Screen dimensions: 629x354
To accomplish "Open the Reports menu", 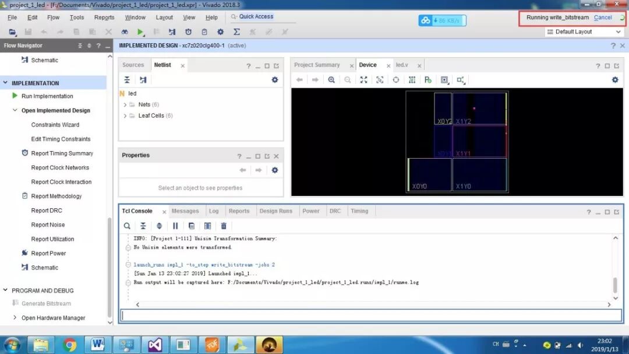I will (x=104, y=17).
